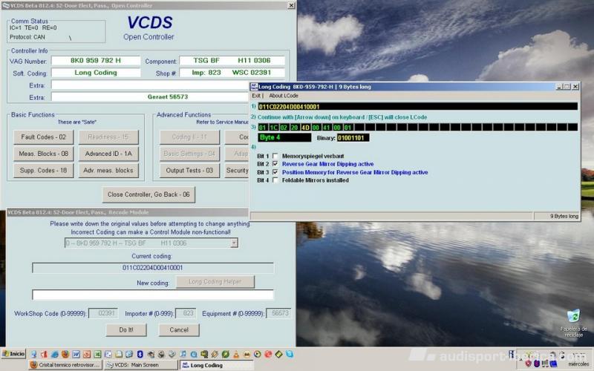This screenshot has width=594, height=371.
Task: Expand the controller module dropdown in Recode Module
Action: click(x=234, y=243)
